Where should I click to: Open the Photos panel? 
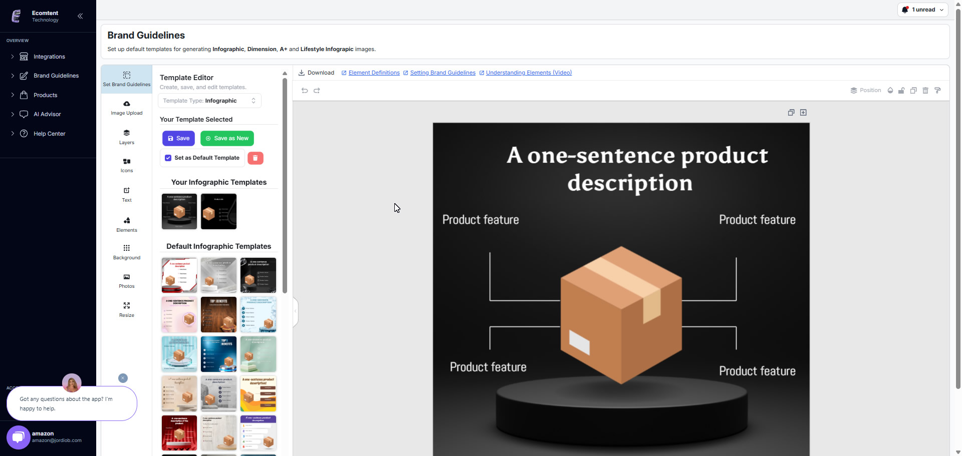tap(126, 281)
